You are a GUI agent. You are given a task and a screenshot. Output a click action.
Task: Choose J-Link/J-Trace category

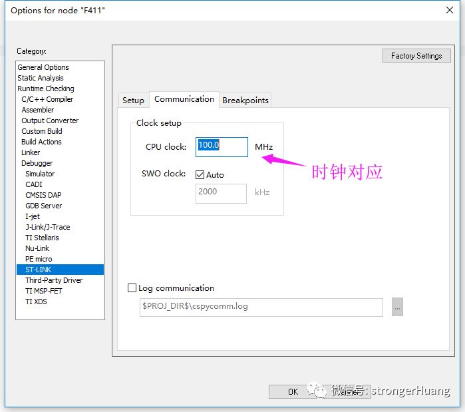point(48,227)
